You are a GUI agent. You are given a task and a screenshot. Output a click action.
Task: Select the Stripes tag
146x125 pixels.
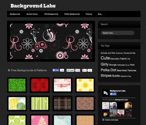[106, 76]
